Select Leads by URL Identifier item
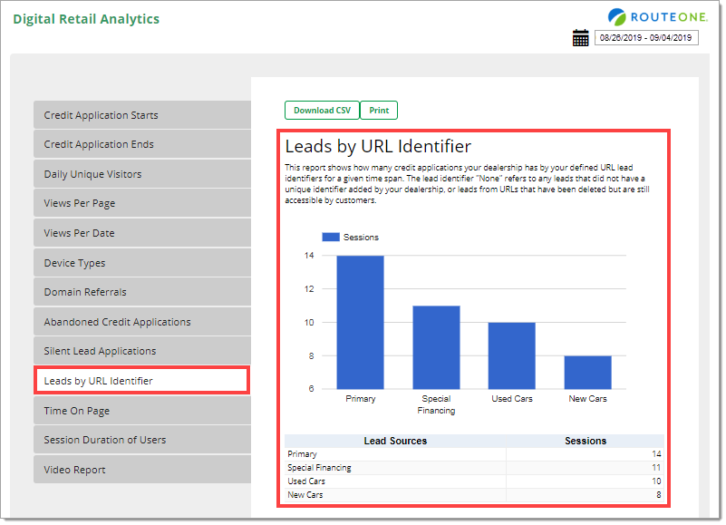726x525 pixels. [x=141, y=381]
